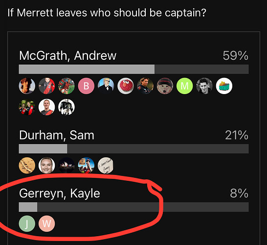Image resolution: width=267 pixels, height=245 pixels.
Task: Open the smiling woman avatar under Durham
Action: (x=46, y=165)
